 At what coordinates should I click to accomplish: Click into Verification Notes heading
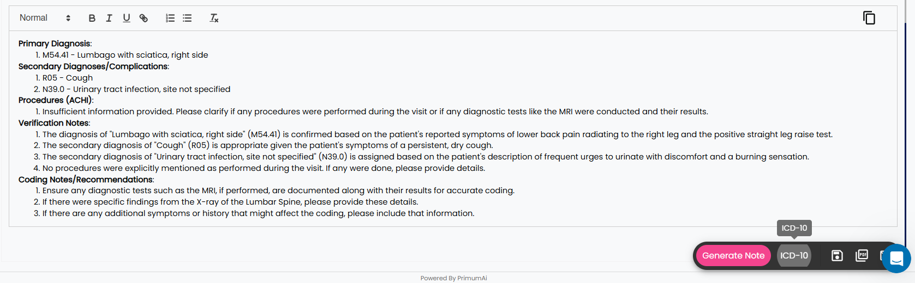[x=53, y=123]
